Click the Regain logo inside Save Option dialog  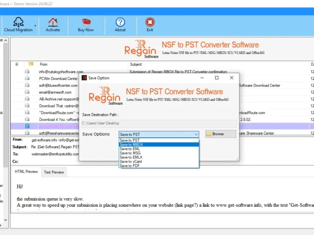point(106,96)
